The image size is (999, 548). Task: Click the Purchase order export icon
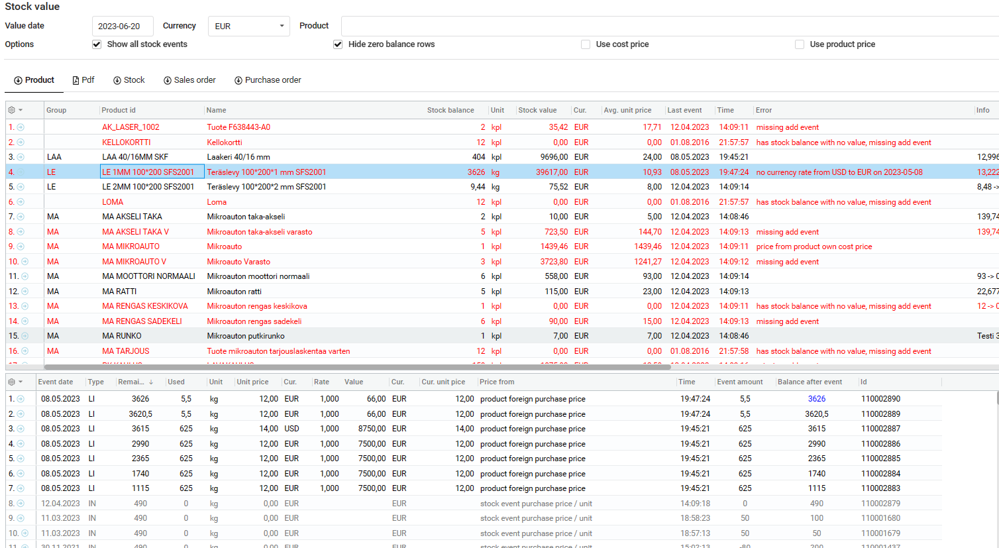238,80
